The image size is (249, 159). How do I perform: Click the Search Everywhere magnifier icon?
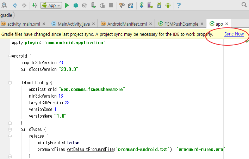point(244,5)
